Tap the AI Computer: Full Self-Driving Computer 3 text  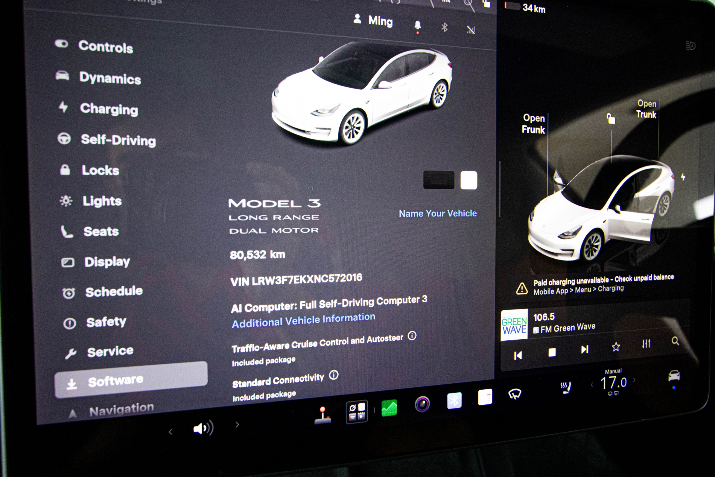click(329, 304)
